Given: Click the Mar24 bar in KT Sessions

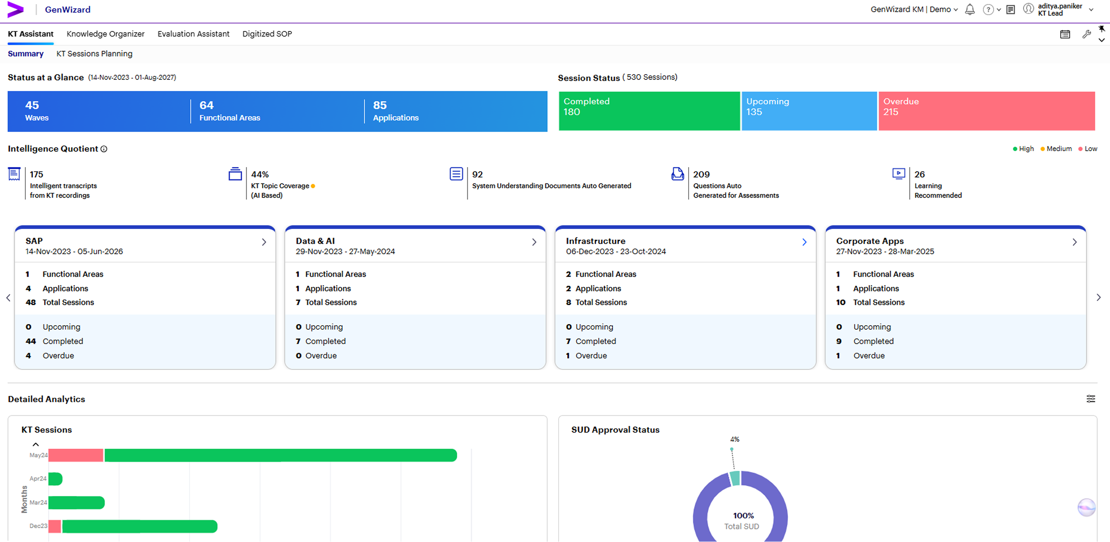Looking at the screenshot, I should [x=76, y=503].
